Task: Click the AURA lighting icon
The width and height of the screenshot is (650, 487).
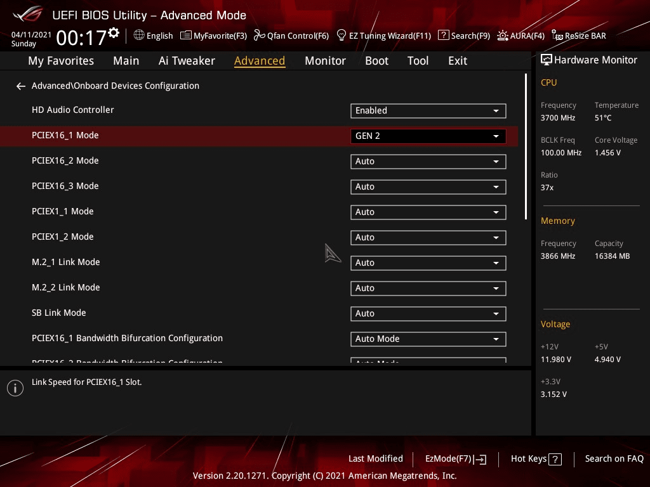Action: tap(503, 36)
